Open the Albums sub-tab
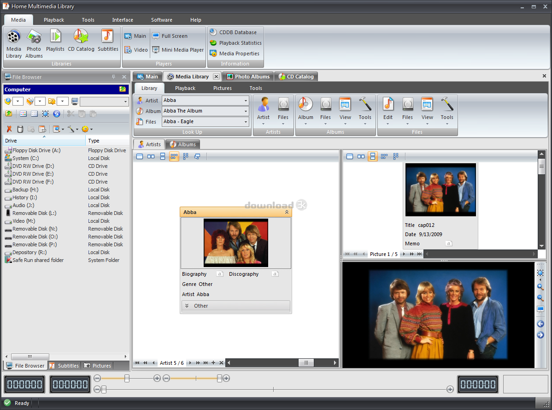 point(183,144)
